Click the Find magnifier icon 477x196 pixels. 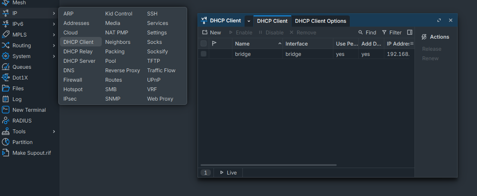361,33
